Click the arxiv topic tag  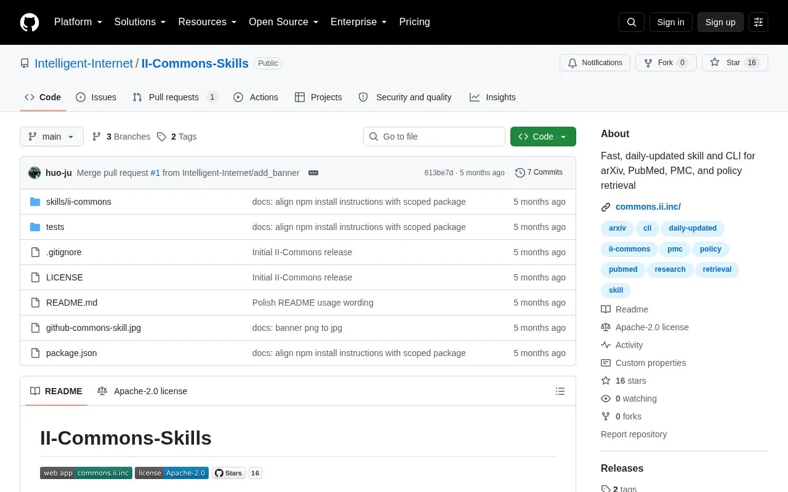click(617, 228)
